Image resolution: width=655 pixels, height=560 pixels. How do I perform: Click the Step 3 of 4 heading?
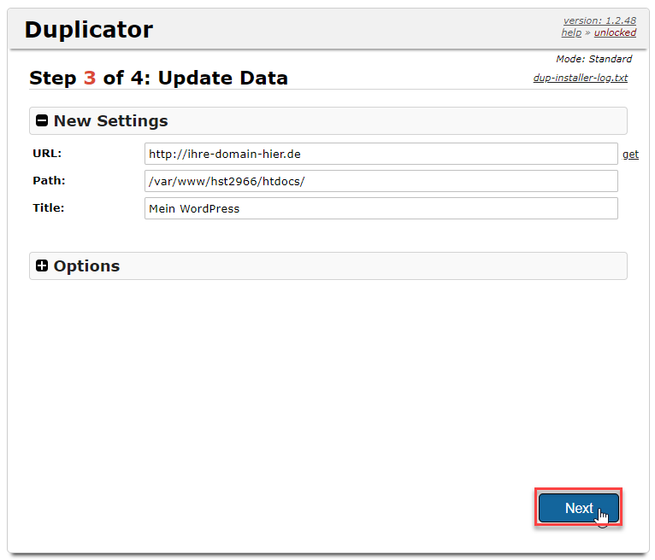pyautogui.click(x=158, y=79)
